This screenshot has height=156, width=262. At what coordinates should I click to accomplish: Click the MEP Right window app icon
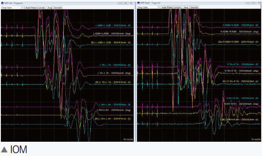click(138, 3)
